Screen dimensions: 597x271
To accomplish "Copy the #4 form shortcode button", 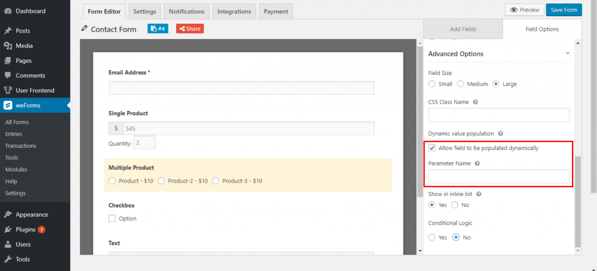I will coord(157,28).
